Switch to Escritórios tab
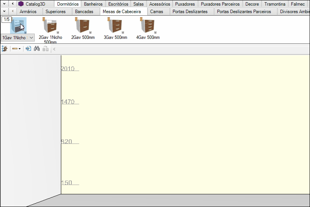 pyautogui.click(x=118, y=4)
